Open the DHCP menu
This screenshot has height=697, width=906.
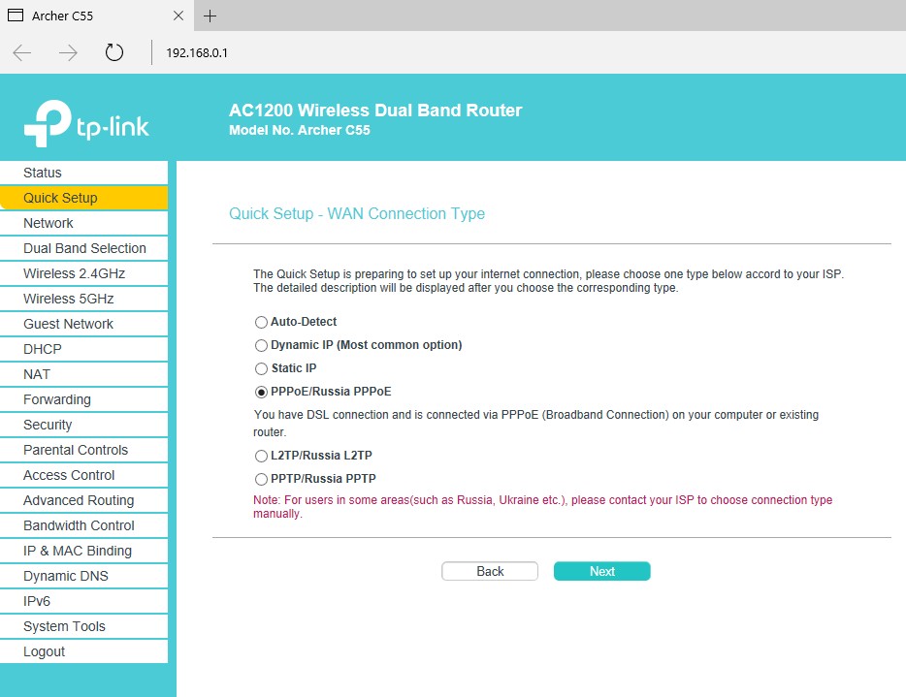click(x=83, y=349)
